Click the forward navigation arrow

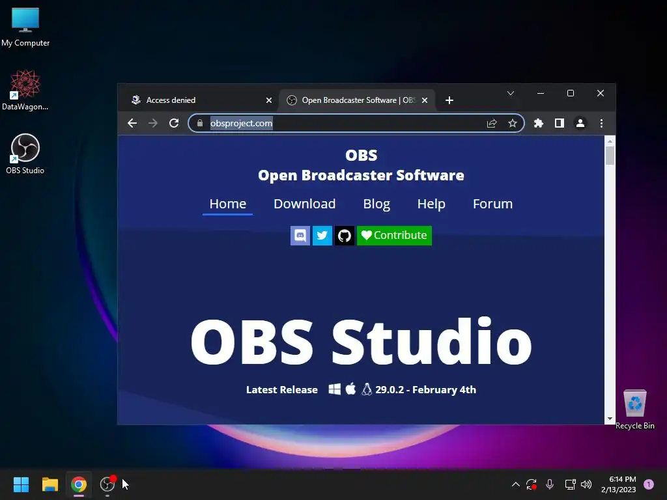pyautogui.click(x=152, y=123)
